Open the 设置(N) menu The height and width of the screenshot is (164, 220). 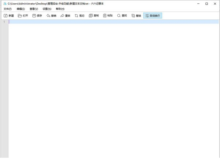coord(47,9)
